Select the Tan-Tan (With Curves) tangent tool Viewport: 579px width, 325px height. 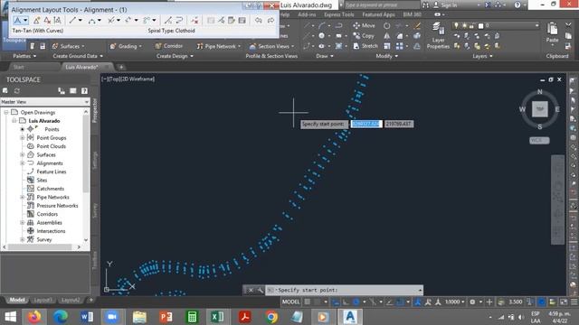click(17, 20)
